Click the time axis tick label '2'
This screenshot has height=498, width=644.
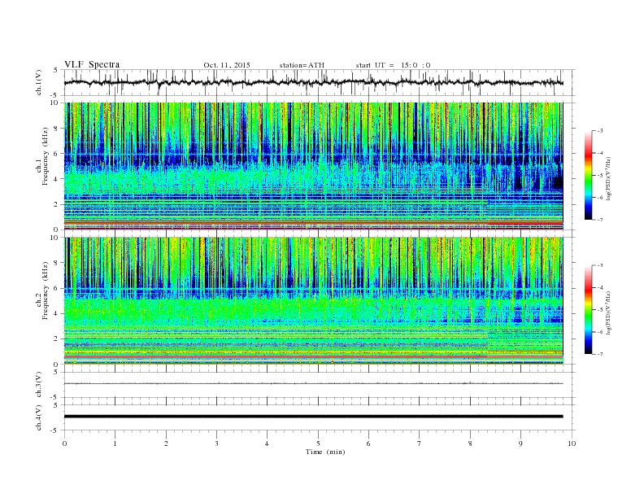(x=166, y=443)
